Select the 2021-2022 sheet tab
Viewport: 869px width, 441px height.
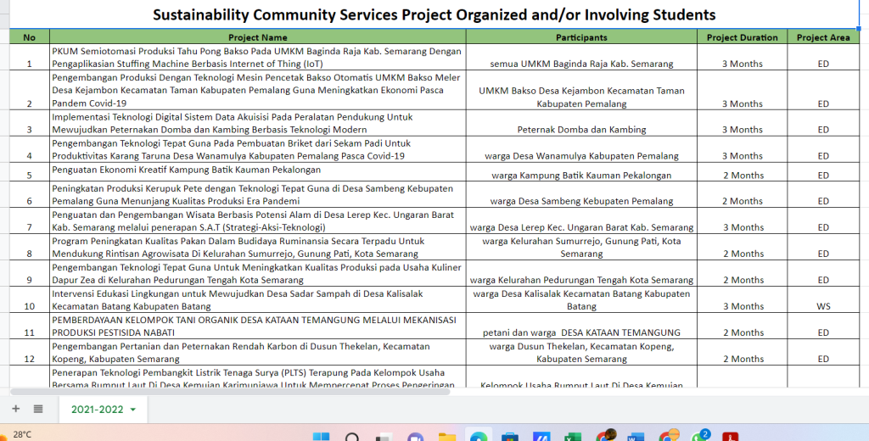(x=96, y=410)
